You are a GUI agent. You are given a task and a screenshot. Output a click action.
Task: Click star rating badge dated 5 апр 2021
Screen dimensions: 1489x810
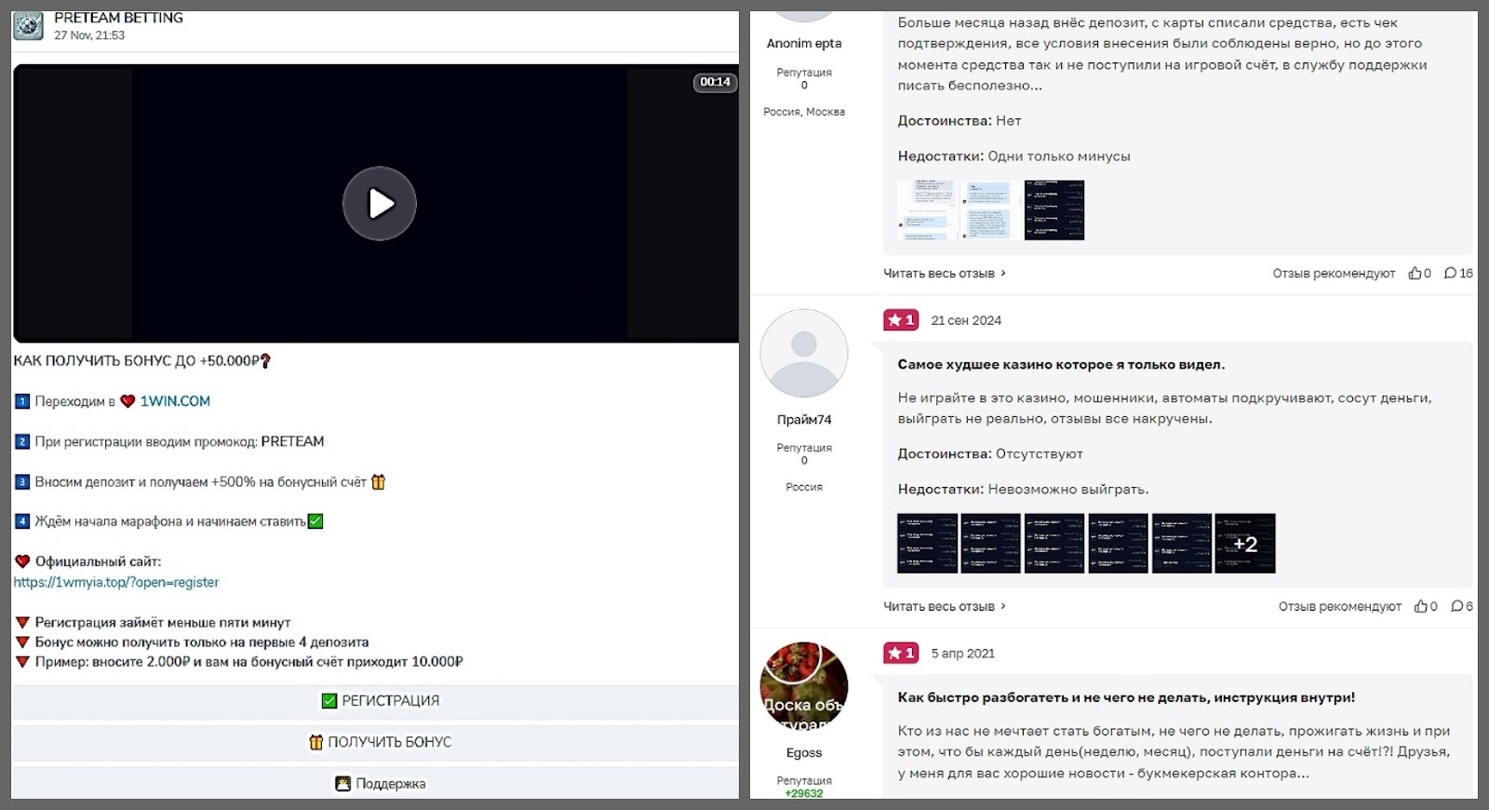pos(901,654)
